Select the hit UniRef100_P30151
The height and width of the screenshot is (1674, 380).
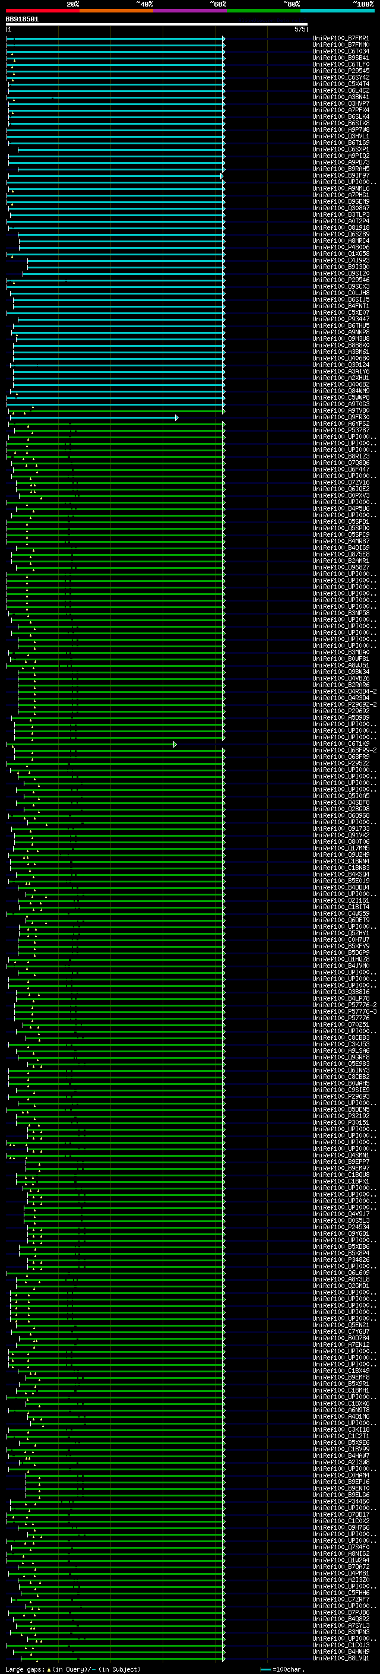click(x=340, y=1123)
